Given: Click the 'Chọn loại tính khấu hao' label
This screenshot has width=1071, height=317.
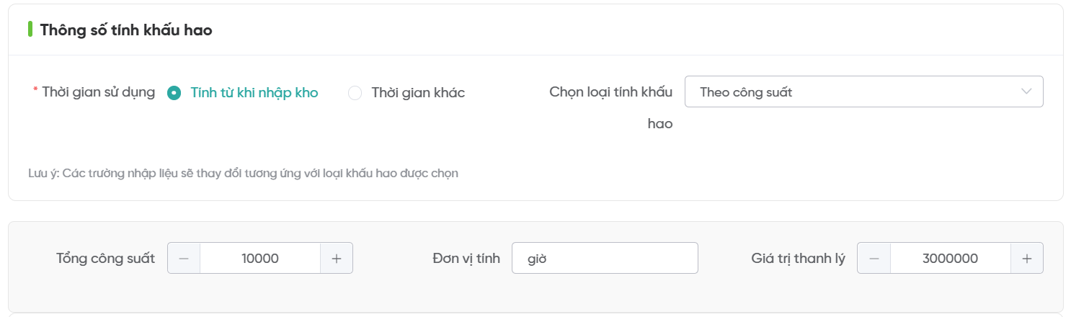Looking at the screenshot, I should [x=610, y=92].
